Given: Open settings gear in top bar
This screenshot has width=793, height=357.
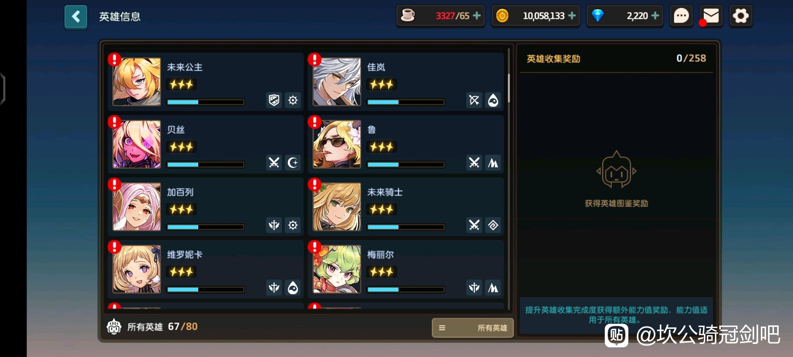Looking at the screenshot, I should tap(740, 16).
